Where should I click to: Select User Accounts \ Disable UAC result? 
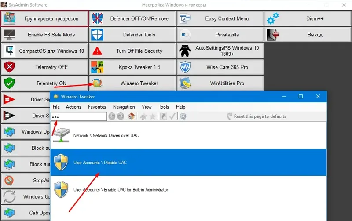188,162
